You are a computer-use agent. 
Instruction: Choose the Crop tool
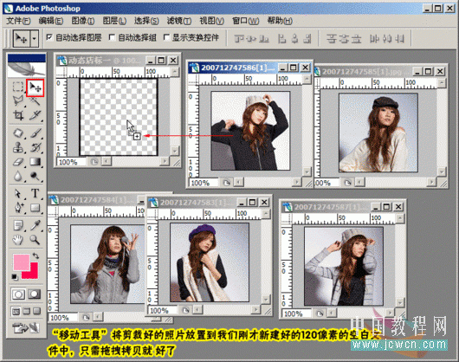(x=18, y=115)
